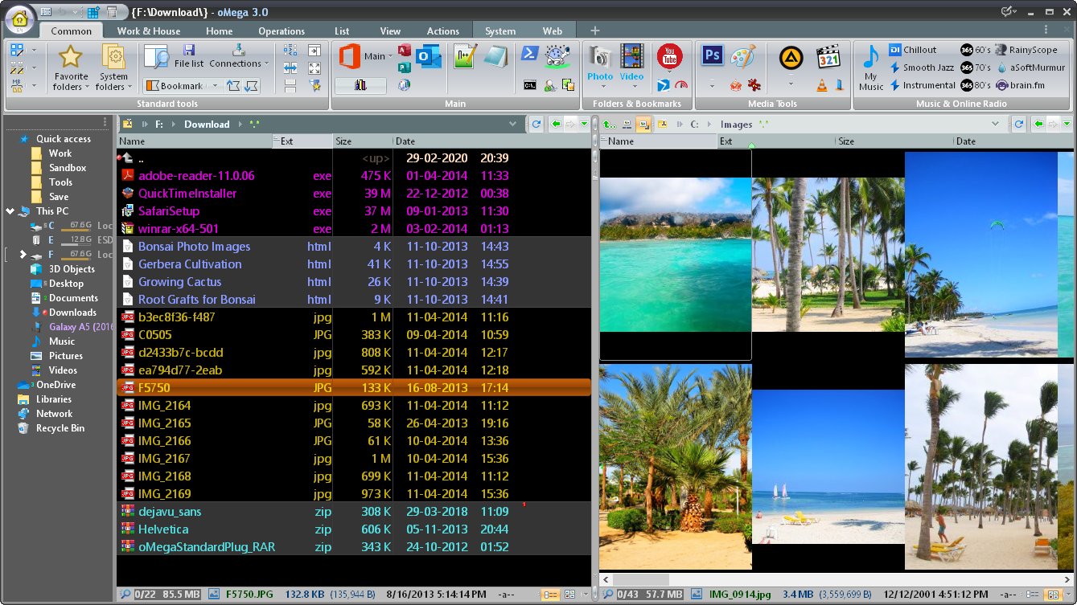Expand This PC tree node

pyautogui.click(x=10, y=211)
